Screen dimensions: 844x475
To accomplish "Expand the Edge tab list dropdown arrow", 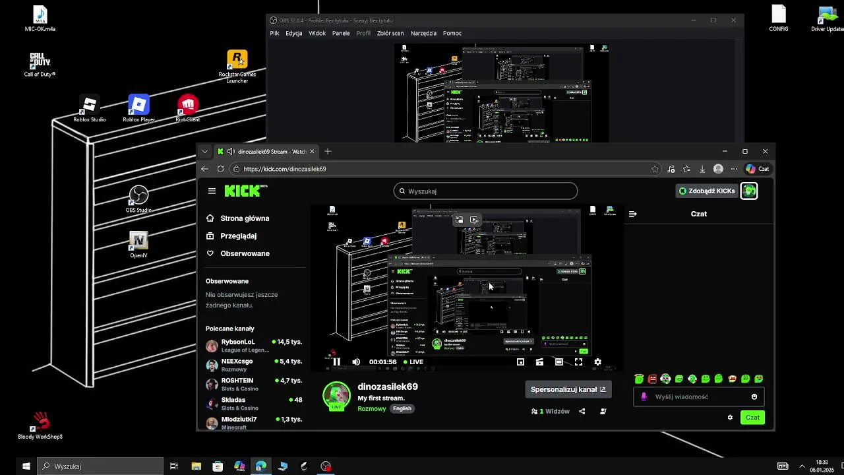I will pos(204,151).
